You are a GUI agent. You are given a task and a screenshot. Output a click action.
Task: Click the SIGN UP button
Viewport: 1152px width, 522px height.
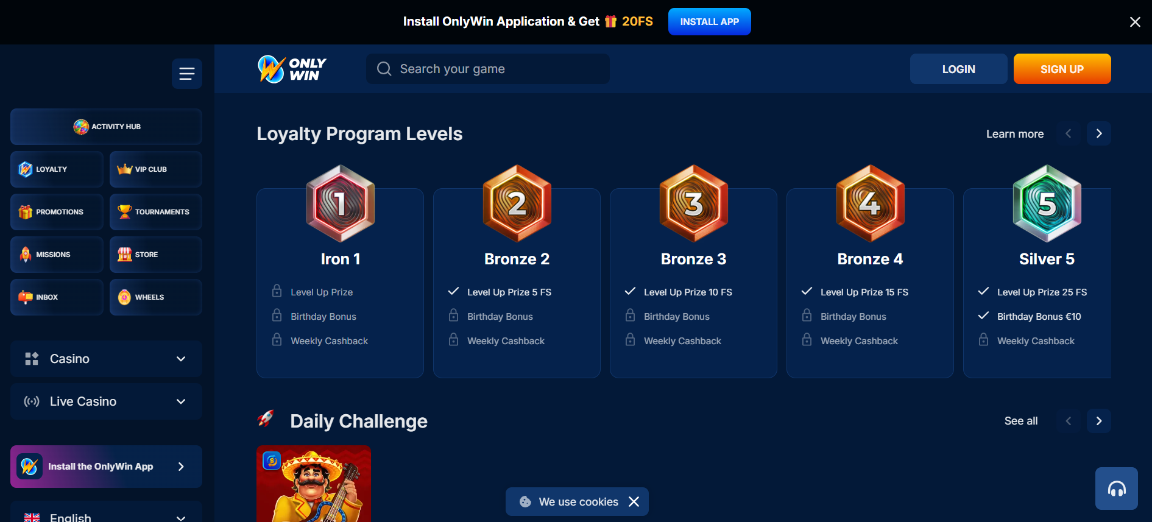point(1062,69)
